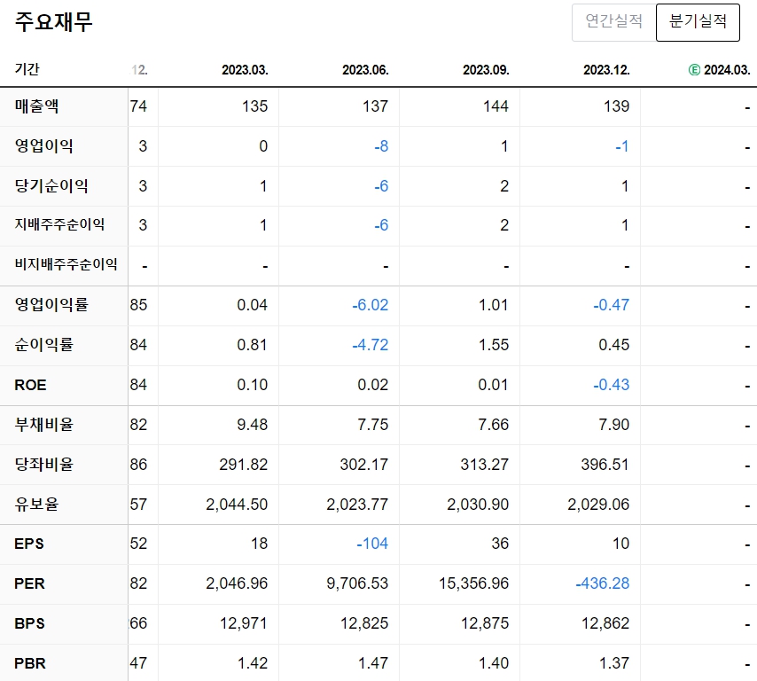Select the 분기실적 tab

698,22
